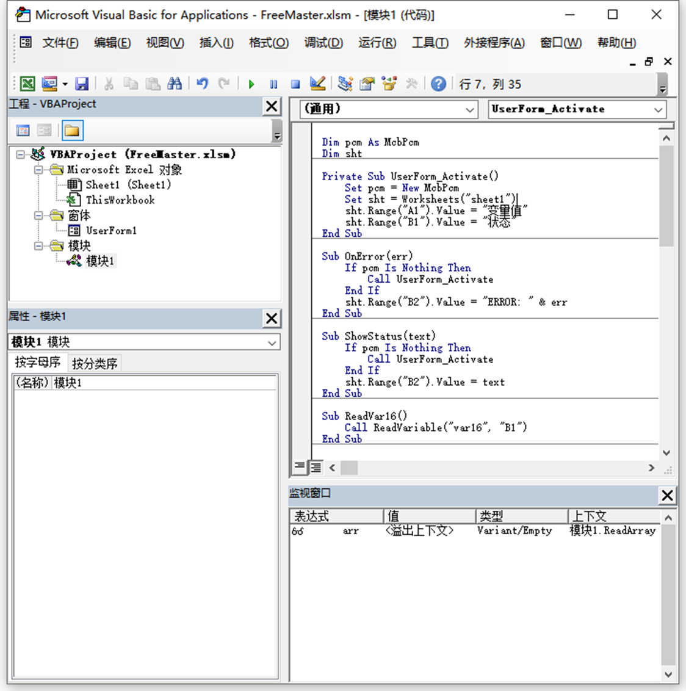The image size is (686, 691).
Task: Open the 窗口(W) menu
Action: (561, 43)
